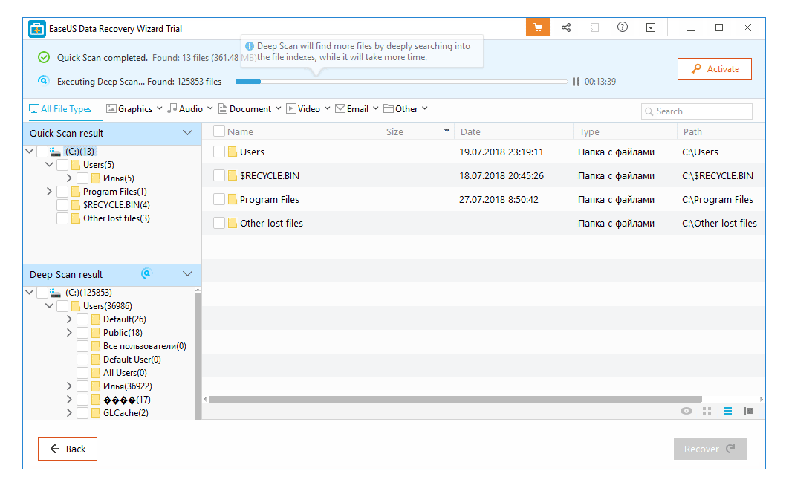Click the C: drive icon in Deep Scan tree
This screenshot has height=494, width=789.
pos(56,293)
